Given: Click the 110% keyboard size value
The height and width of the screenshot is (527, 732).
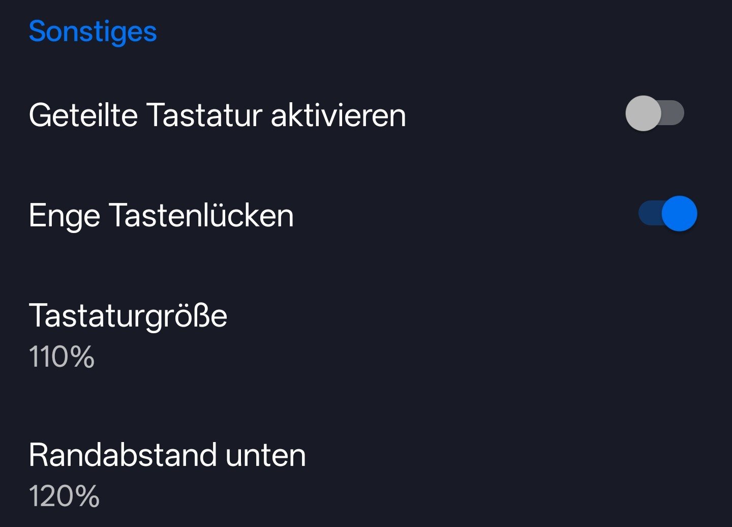Looking at the screenshot, I should 62,357.
